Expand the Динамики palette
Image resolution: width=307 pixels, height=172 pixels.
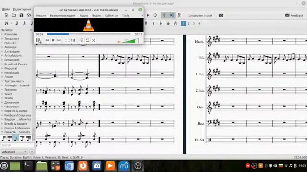[x=12, y=102]
